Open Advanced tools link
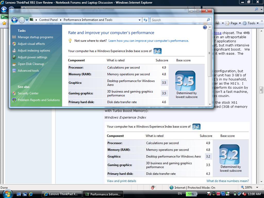264x198 pixels. coord(28,71)
